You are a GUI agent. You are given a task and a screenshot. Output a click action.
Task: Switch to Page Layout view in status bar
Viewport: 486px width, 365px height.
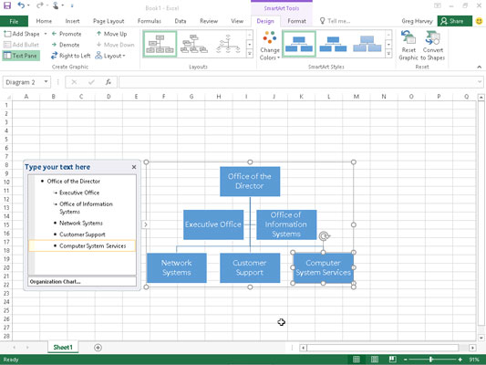pos(375,360)
